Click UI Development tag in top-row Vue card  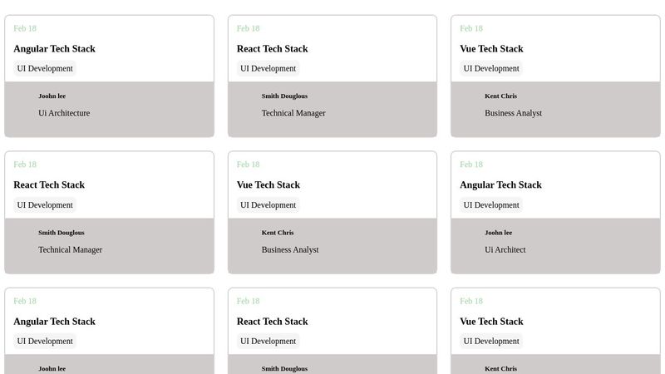pyautogui.click(x=491, y=69)
